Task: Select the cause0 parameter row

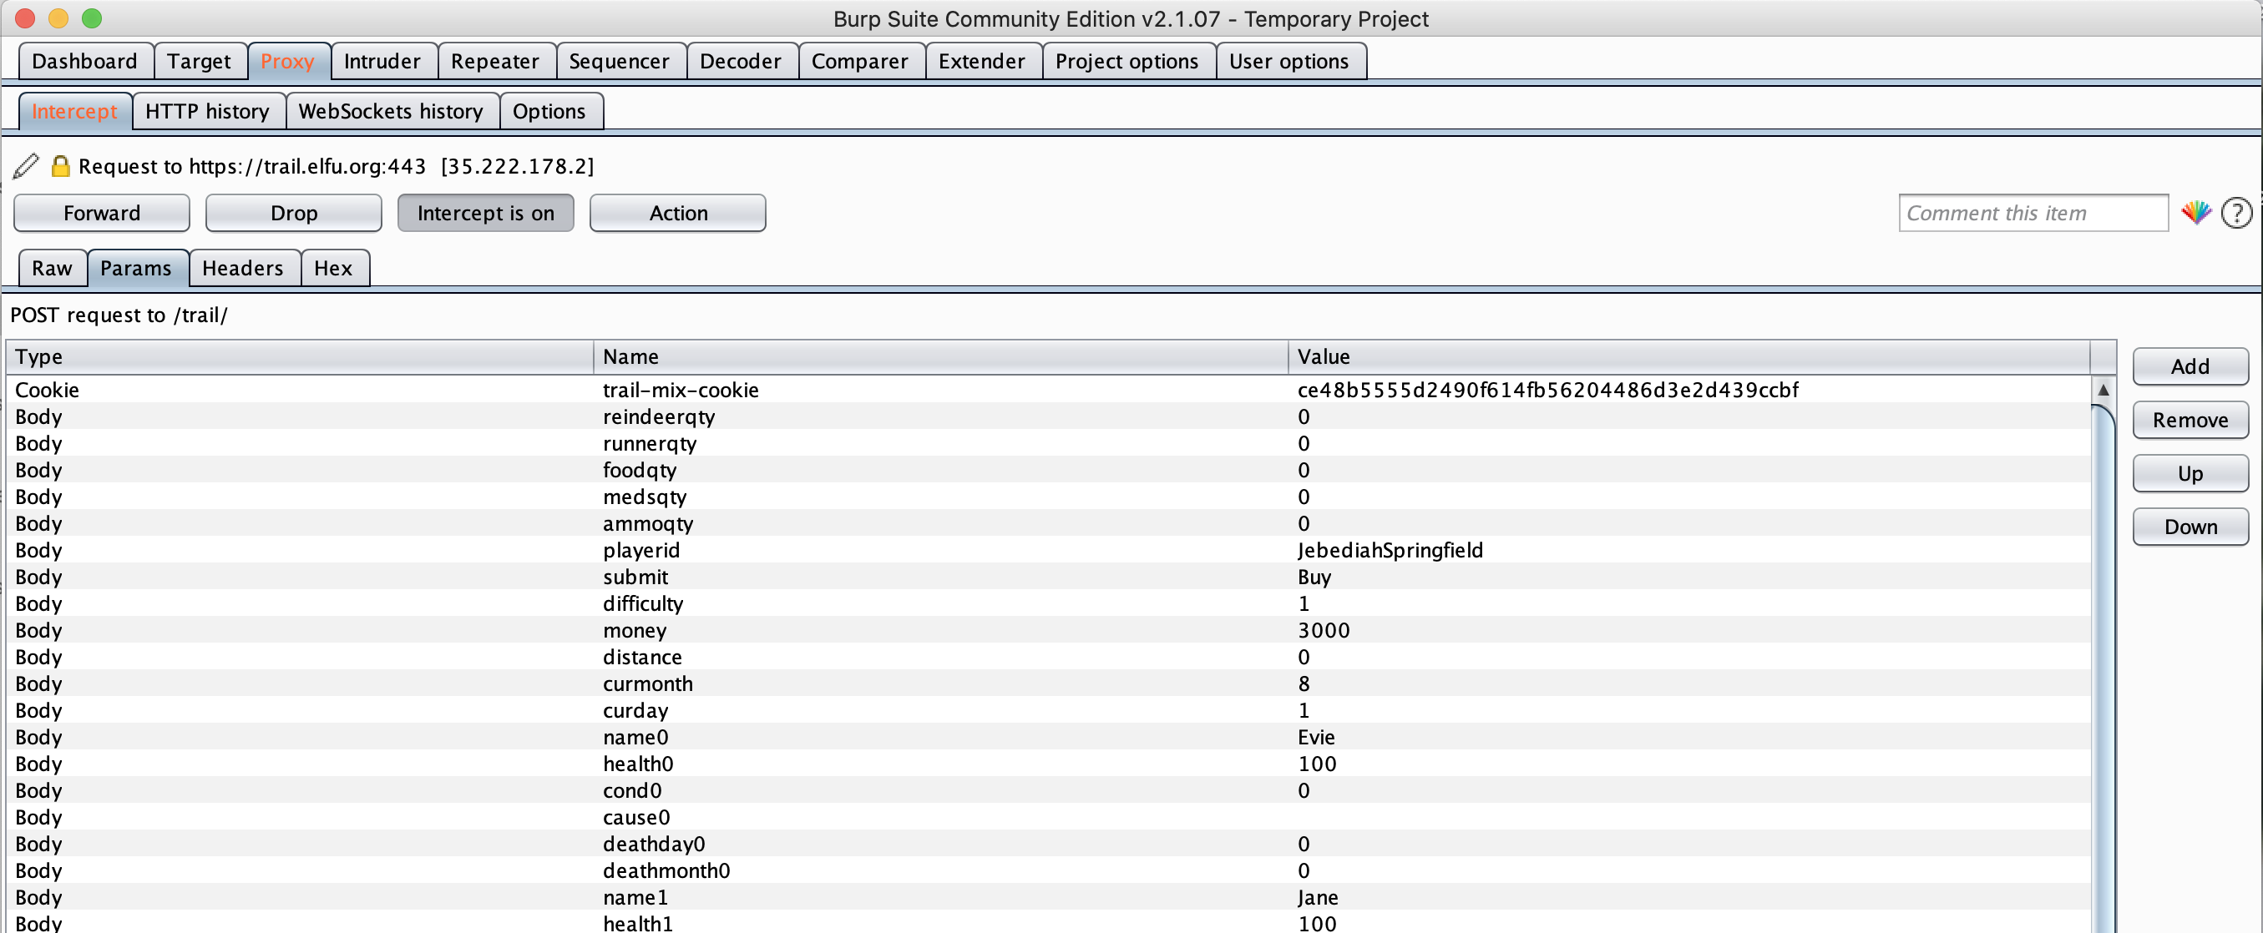Action: click(1048, 818)
